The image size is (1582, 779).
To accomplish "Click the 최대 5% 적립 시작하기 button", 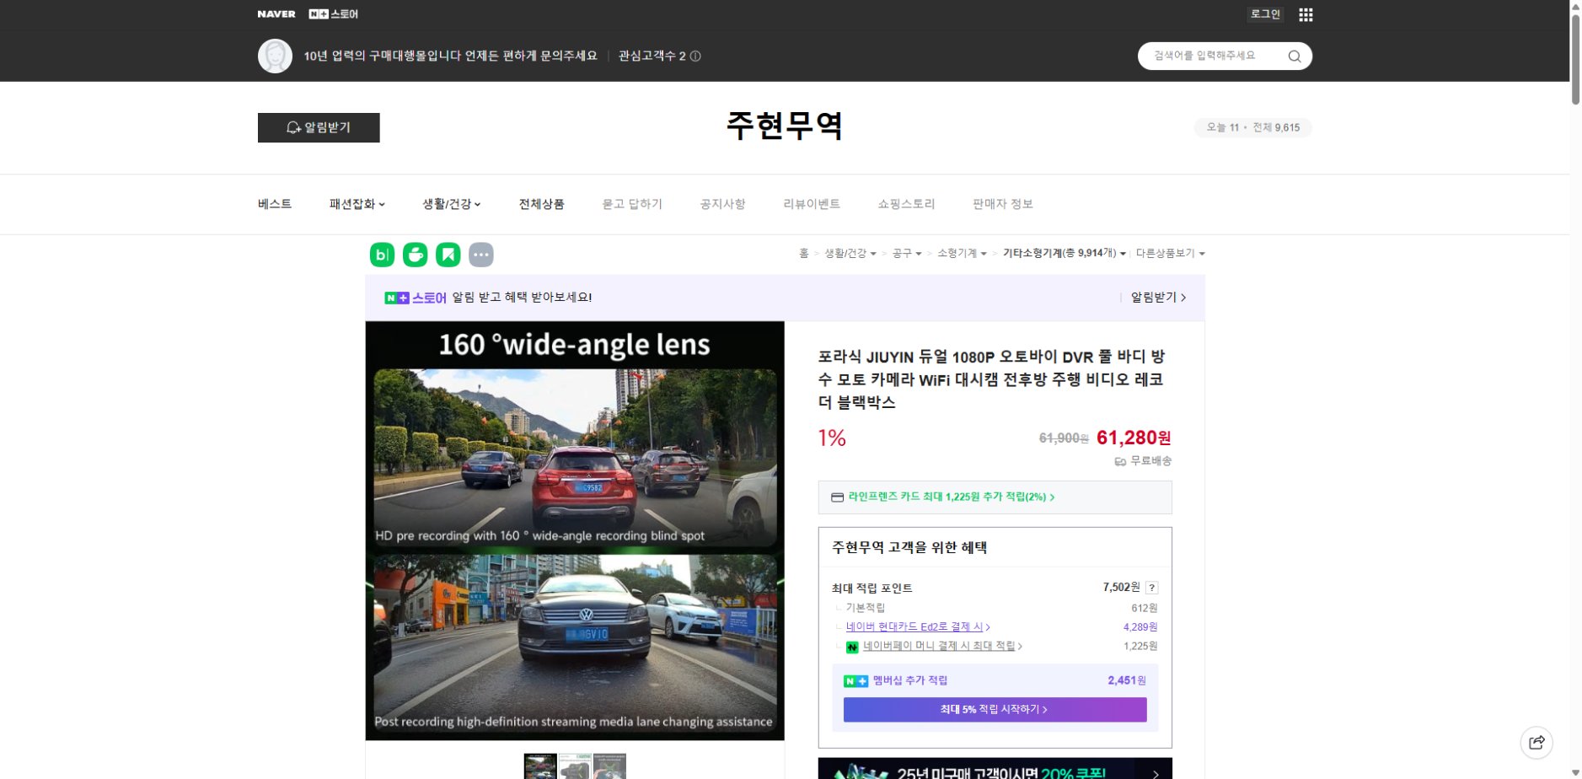I will 995,710.
